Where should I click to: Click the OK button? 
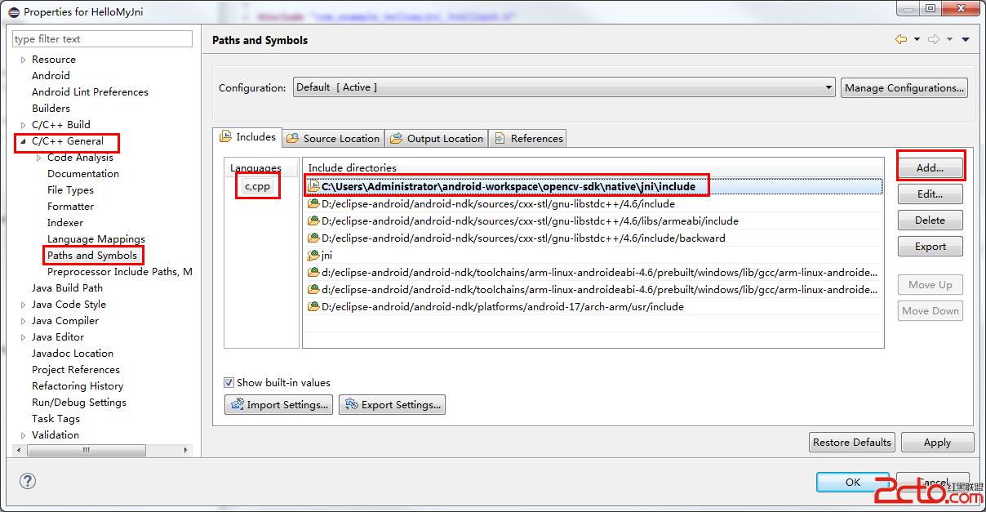click(x=853, y=482)
